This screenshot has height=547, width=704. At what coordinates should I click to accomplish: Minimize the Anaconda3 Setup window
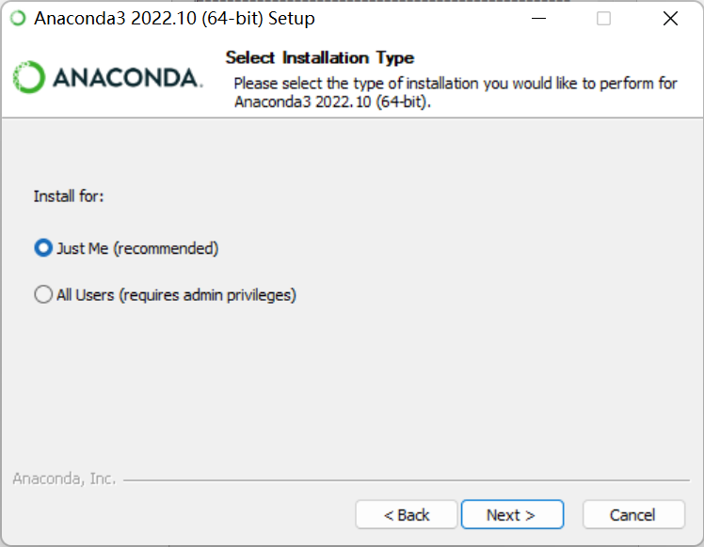(538, 19)
